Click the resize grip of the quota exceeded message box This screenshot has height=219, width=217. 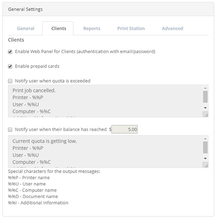[206, 114]
